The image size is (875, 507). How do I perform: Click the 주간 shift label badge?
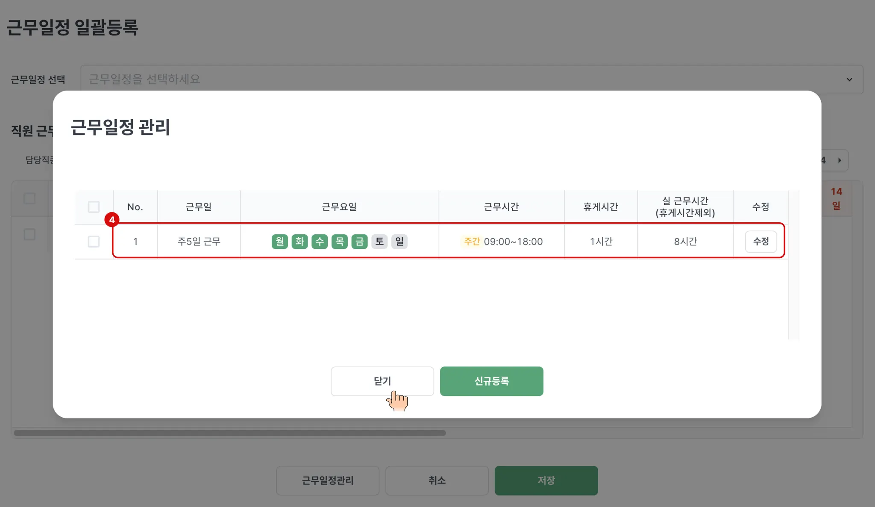click(472, 242)
